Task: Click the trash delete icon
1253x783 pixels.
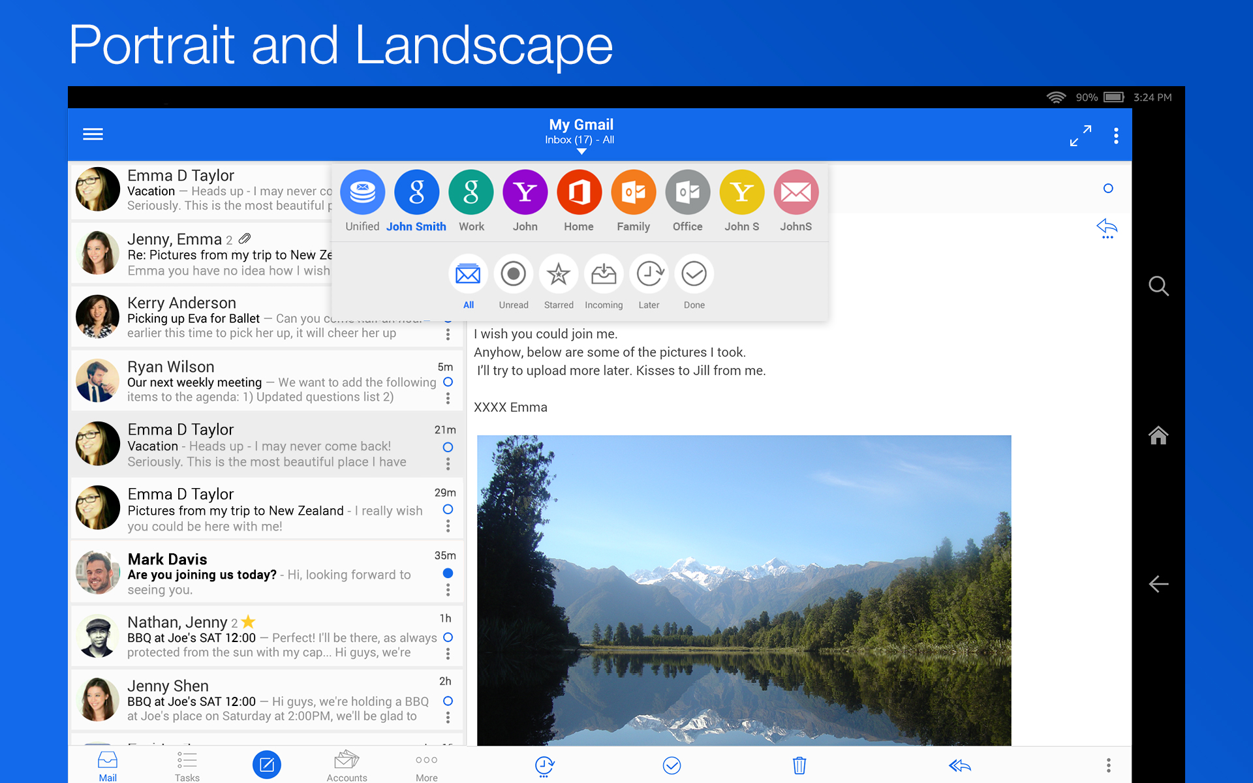Action: point(799,765)
